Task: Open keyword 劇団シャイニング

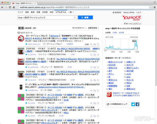Action: pos(115,62)
